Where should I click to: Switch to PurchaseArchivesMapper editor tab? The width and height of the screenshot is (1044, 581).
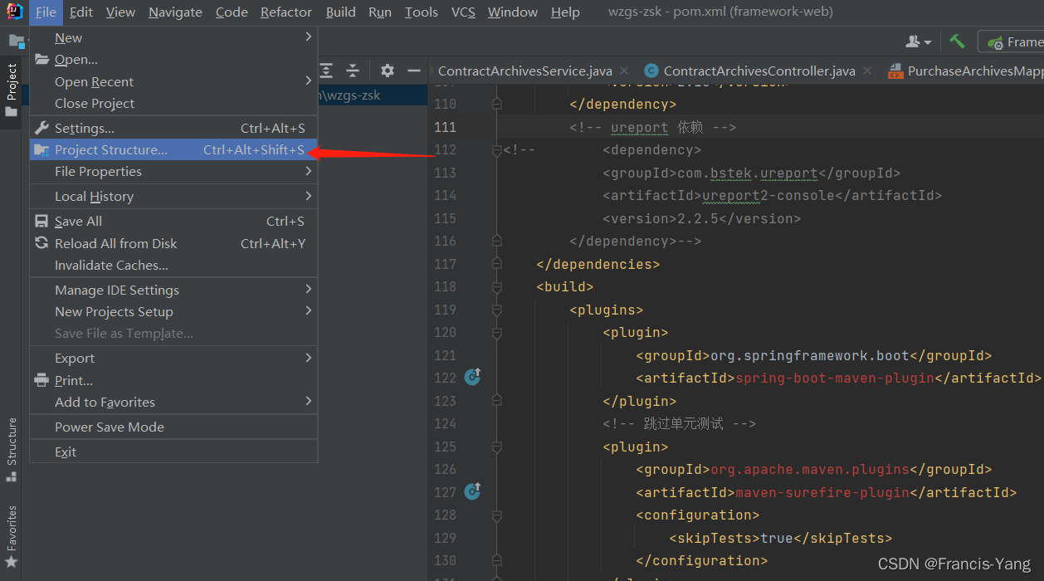coord(964,71)
